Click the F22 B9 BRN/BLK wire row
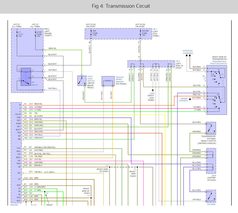The height and width of the screenshot is (213, 238). tap(33, 166)
